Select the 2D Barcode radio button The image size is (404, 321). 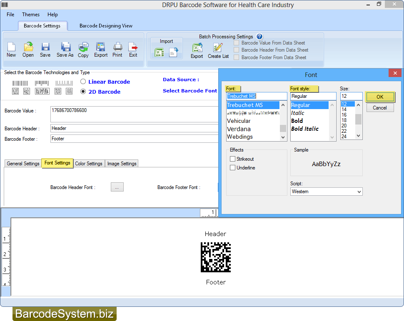(x=83, y=92)
